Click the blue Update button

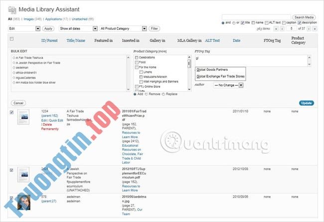(306, 103)
